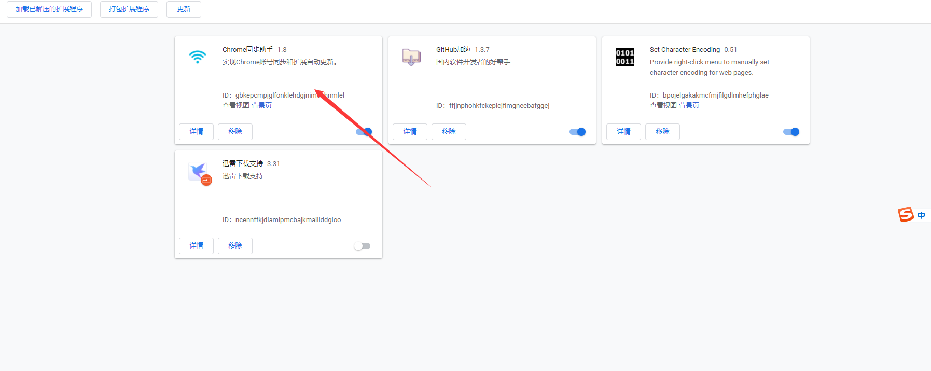Viewport: 931px width, 371px height.
Task: Disable the Chrome同步助手 extension toggle
Action: pos(364,132)
